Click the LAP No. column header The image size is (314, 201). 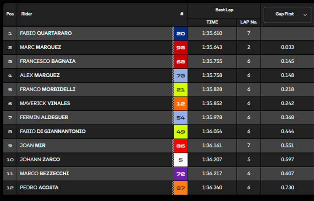coord(249,22)
